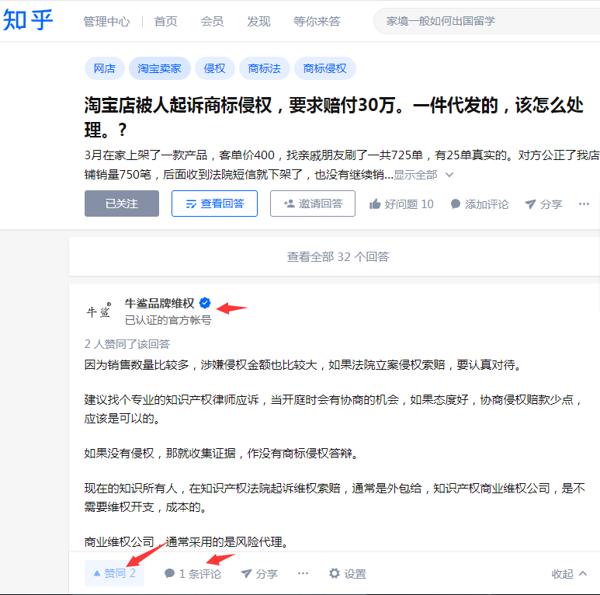Select the 淘宝卖家 topic tag
Viewport: 600px width, 595px height.
(x=160, y=68)
